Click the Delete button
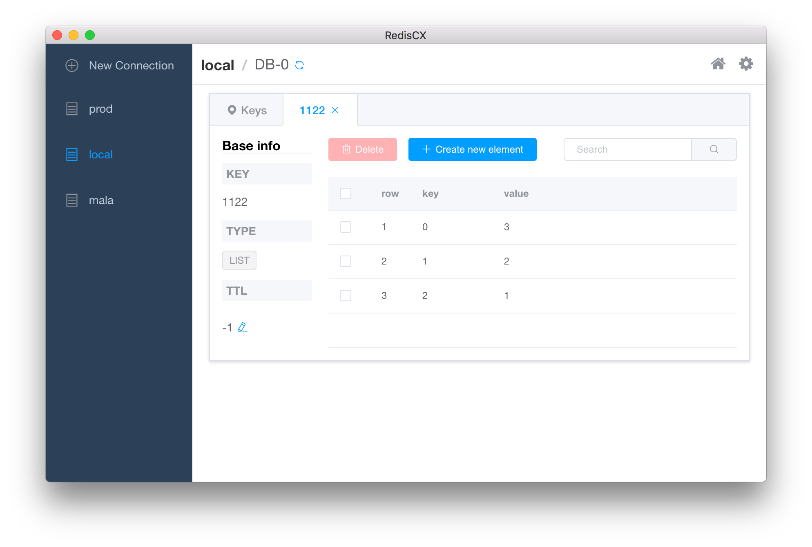812x547 pixels. [x=362, y=149]
